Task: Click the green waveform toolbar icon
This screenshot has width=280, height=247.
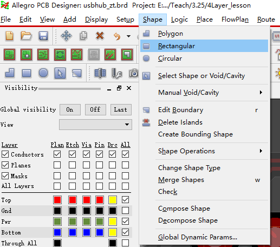Action: click(x=77, y=54)
